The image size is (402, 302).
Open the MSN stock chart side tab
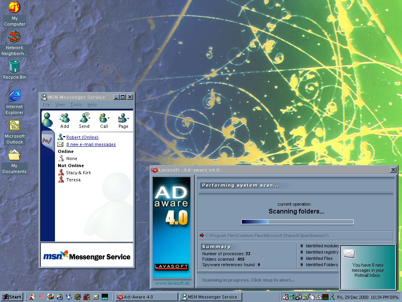[48, 140]
